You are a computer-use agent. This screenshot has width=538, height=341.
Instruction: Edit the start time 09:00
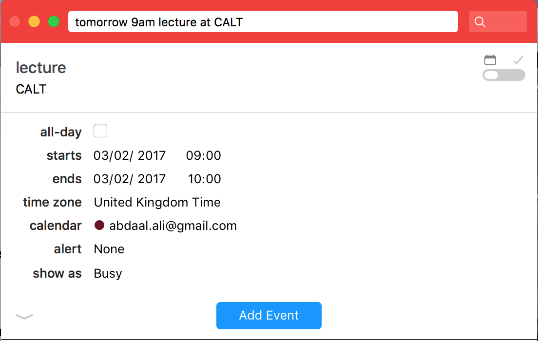pos(204,156)
